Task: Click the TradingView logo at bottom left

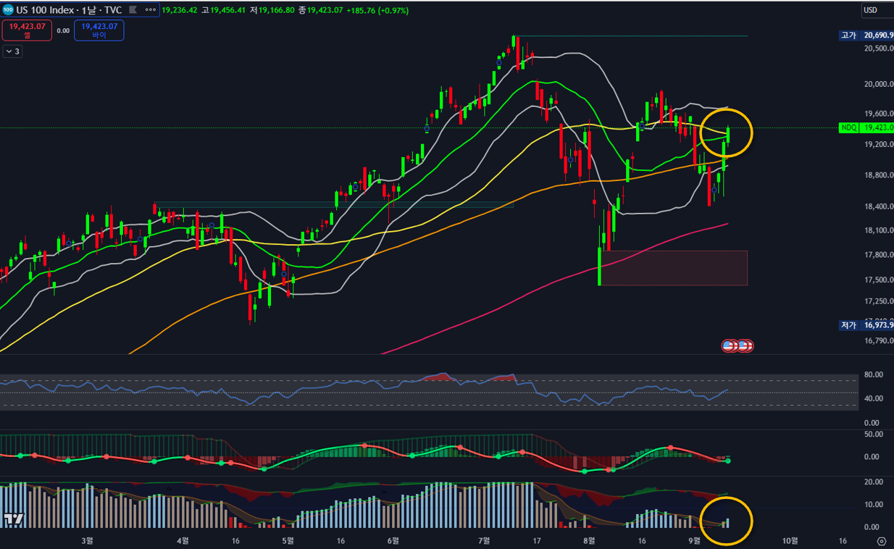Action: pyautogui.click(x=12, y=519)
